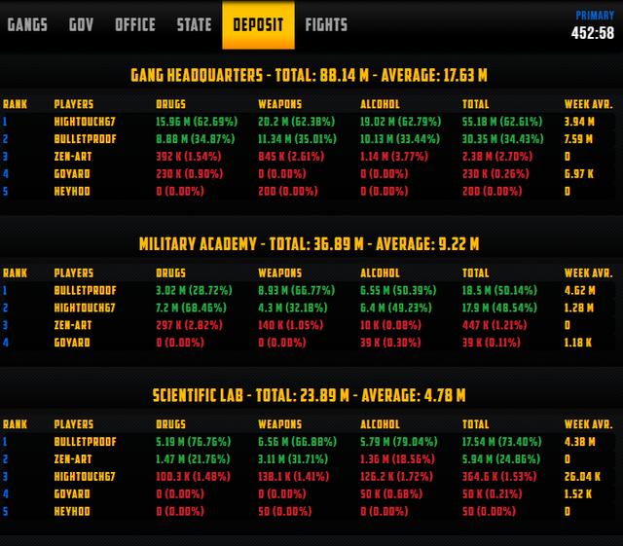
Task: Open player Bulletproof in Military Academy
Action: [86, 290]
